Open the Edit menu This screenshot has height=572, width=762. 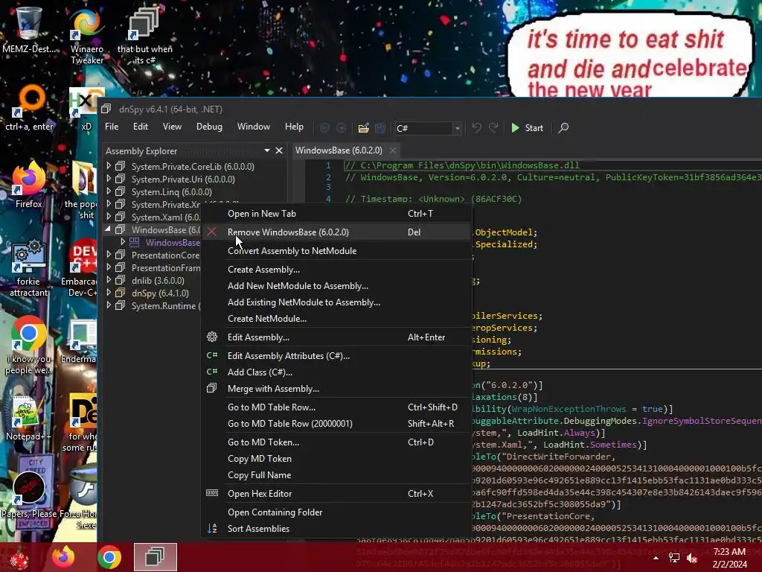point(141,127)
